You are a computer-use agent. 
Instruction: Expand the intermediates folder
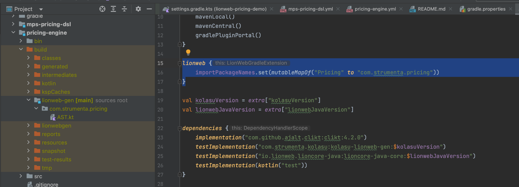(x=28, y=75)
